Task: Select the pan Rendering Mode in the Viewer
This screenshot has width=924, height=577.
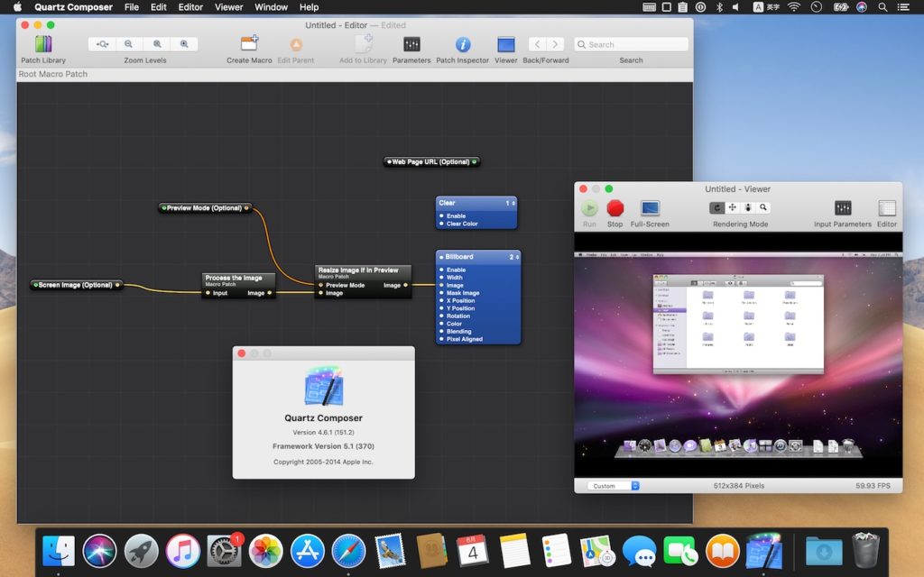Action: click(733, 207)
